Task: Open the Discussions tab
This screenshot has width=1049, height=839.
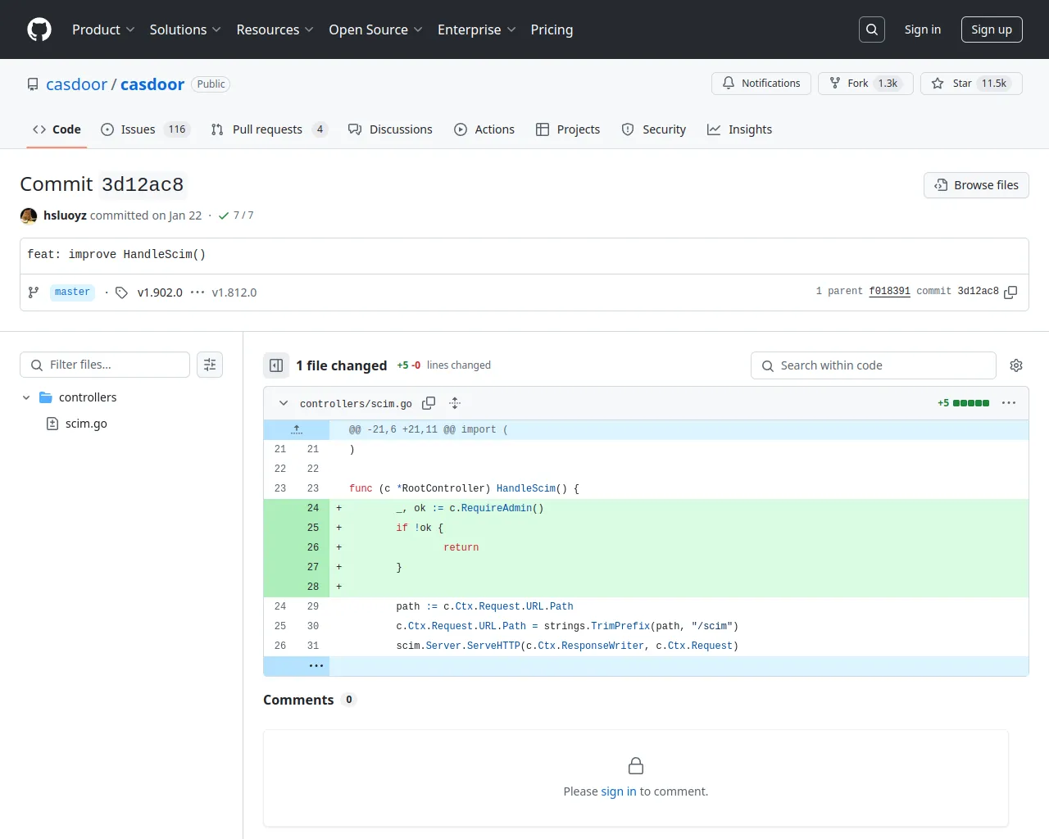Action: point(390,129)
